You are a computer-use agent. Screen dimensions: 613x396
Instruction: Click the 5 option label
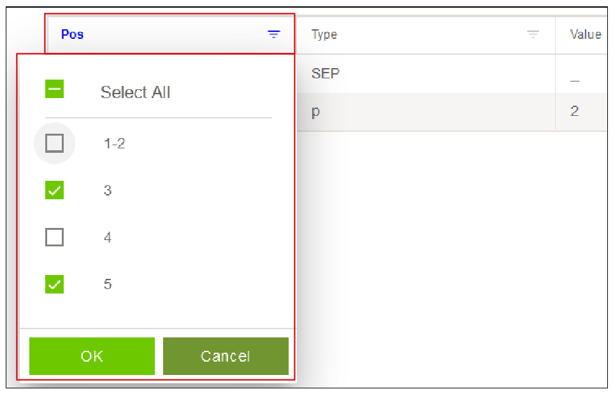[108, 284]
